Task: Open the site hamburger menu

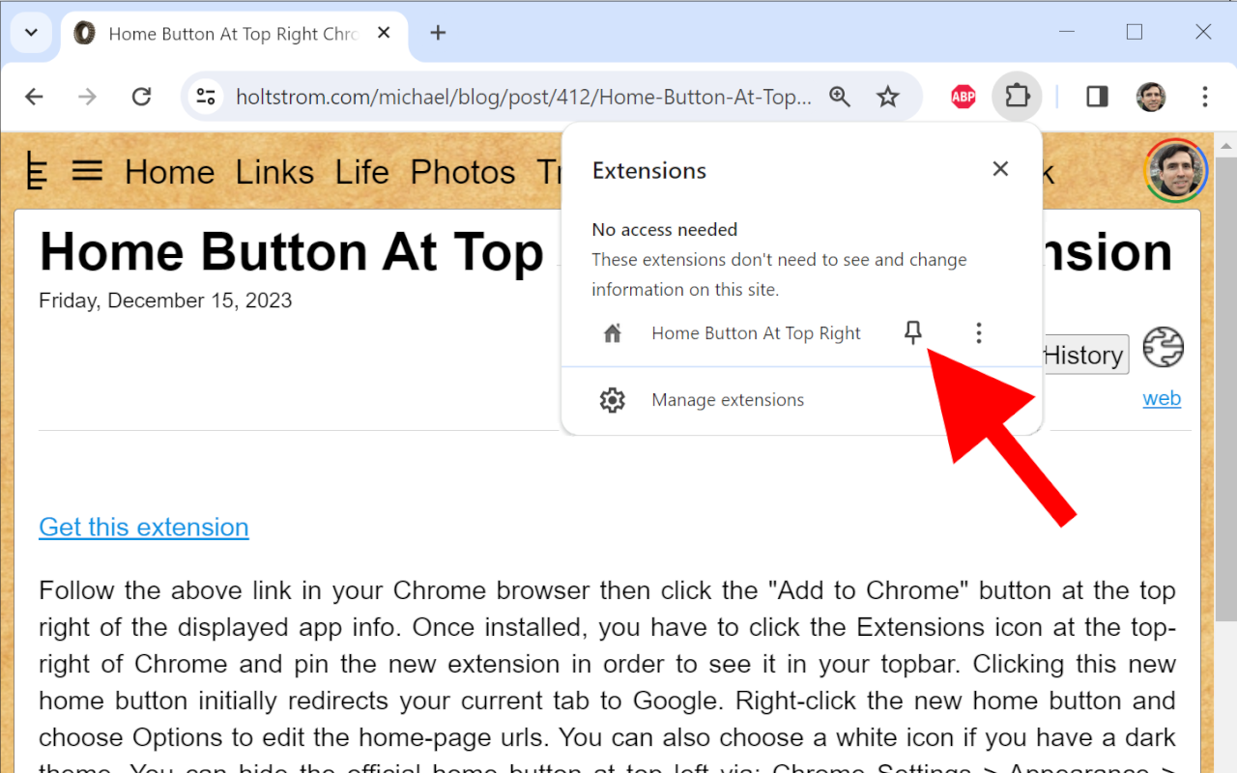Action: click(x=87, y=171)
